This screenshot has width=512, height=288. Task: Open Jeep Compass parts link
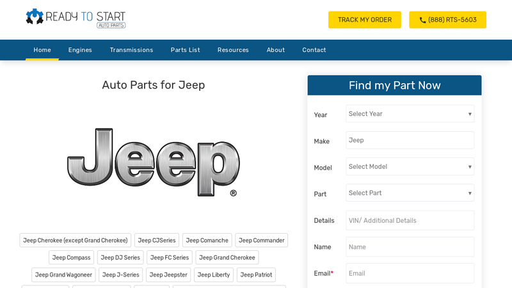(x=71, y=258)
